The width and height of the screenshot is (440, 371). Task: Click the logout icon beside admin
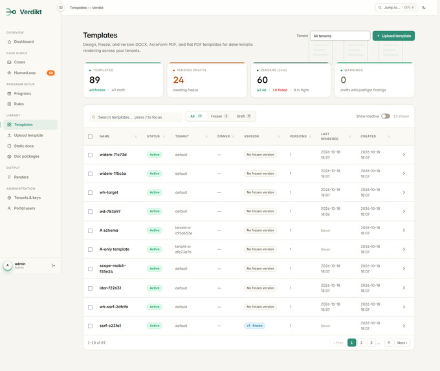[53, 265]
